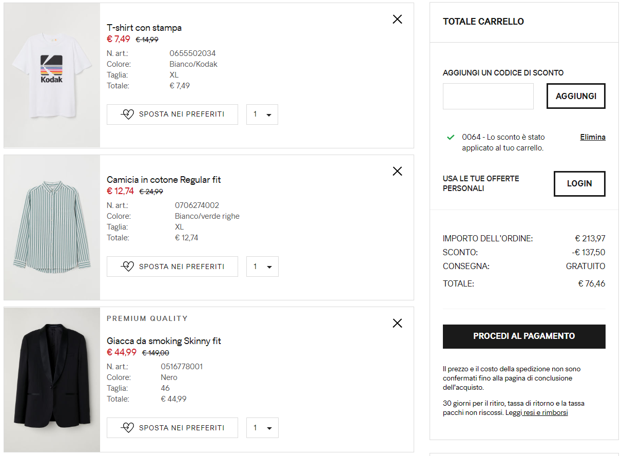Expand quantity selector for Camicia in cotone
The width and height of the screenshot is (622, 456).
(262, 267)
